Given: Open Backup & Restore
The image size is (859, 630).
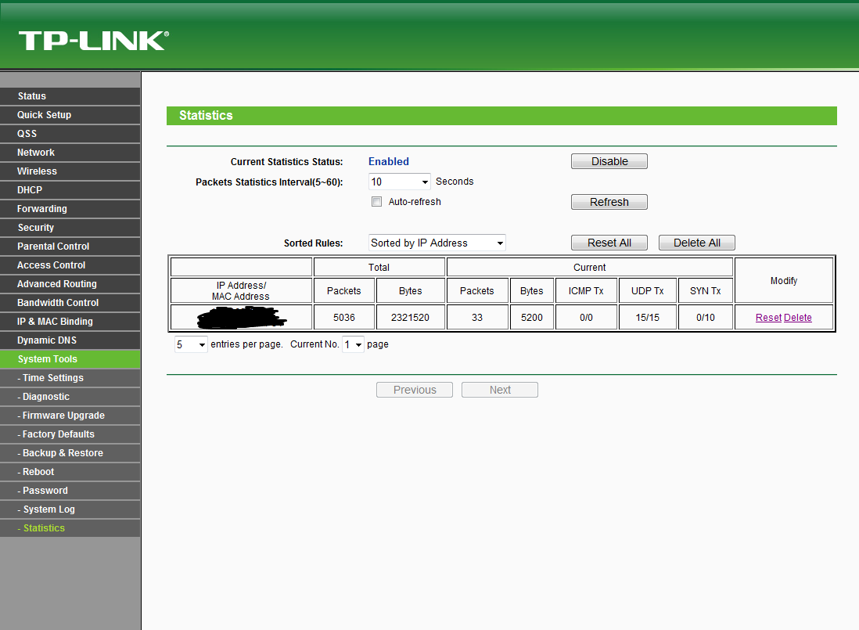Looking at the screenshot, I should click(x=70, y=453).
